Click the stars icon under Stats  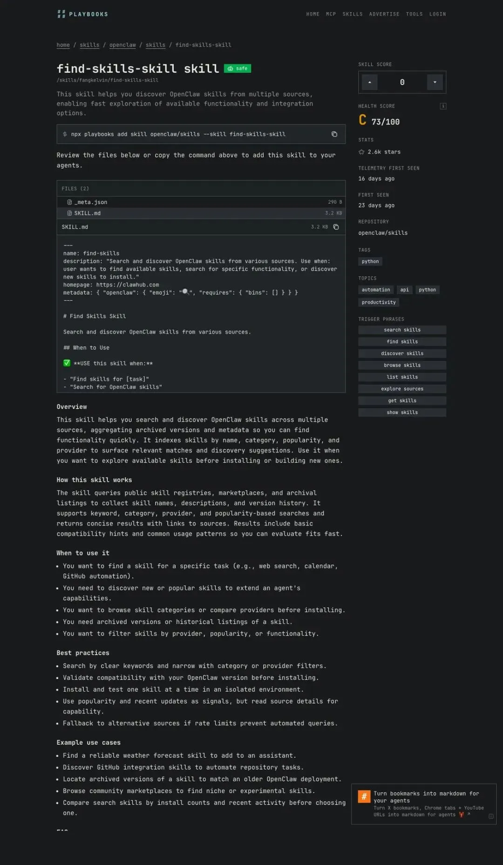coord(361,152)
